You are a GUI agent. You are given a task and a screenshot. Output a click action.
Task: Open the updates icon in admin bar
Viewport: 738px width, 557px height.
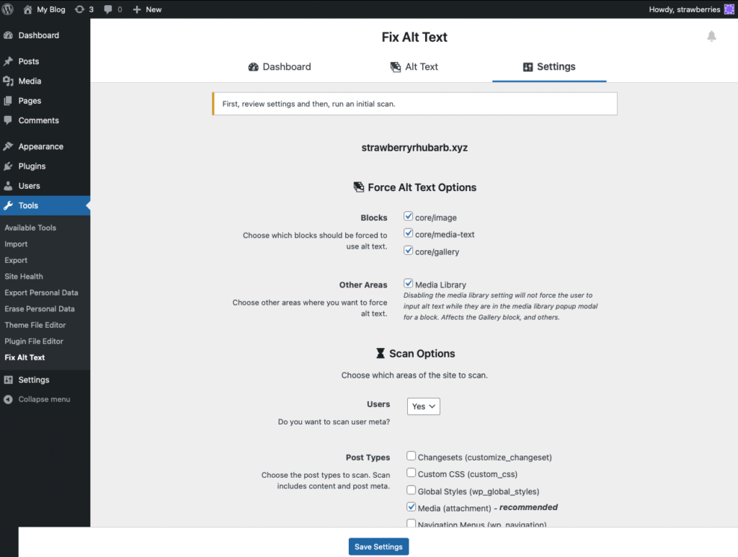[x=80, y=9]
